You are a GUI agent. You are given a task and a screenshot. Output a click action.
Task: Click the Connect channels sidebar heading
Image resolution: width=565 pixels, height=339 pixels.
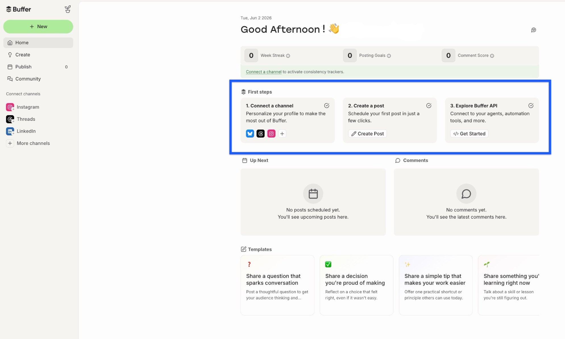23,94
